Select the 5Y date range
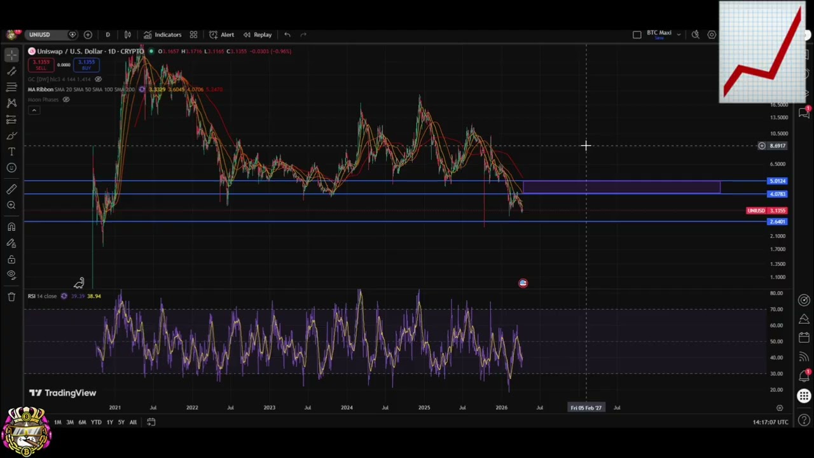 tap(121, 422)
